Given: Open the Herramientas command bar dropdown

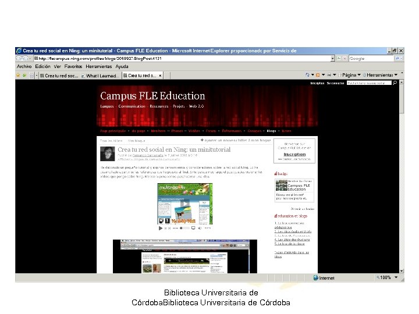Looking at the screenshot, I should click(x=380, y=75).
